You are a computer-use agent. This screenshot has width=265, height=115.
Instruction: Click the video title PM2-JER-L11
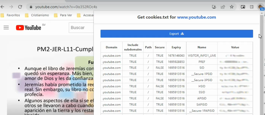65,49
